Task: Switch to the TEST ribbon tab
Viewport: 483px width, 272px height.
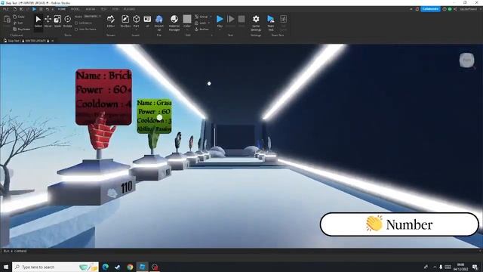Action: [104, 9]
